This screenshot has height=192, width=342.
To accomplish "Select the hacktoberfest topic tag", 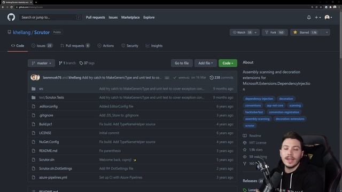I will coord(254,113).
